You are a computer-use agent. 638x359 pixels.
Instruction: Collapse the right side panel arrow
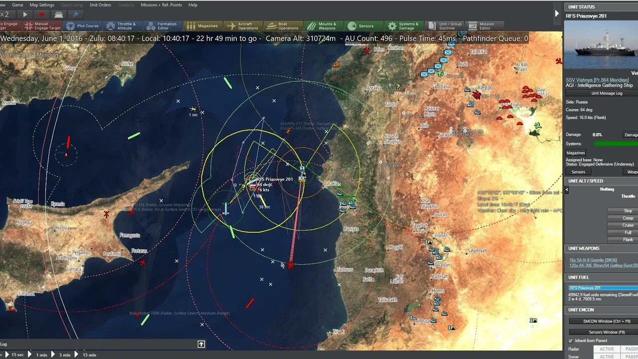pos(557,13)
